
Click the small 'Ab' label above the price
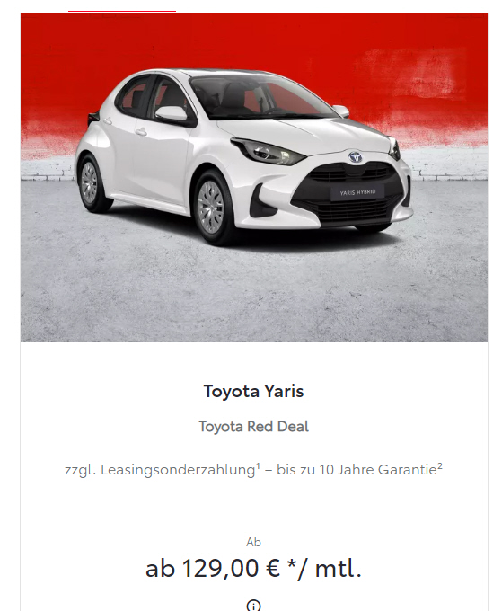pos(253,542)
